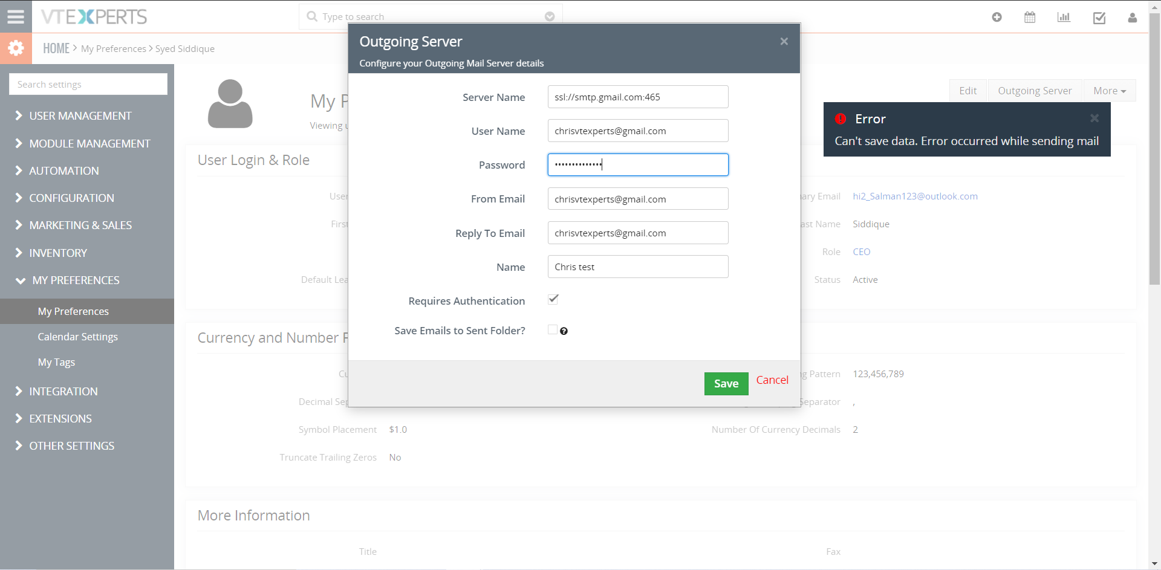Click the 'User Login & Role' heading
Image resolution: width=1161 pixels, height=570 pixels.
(x=253, y=160)
